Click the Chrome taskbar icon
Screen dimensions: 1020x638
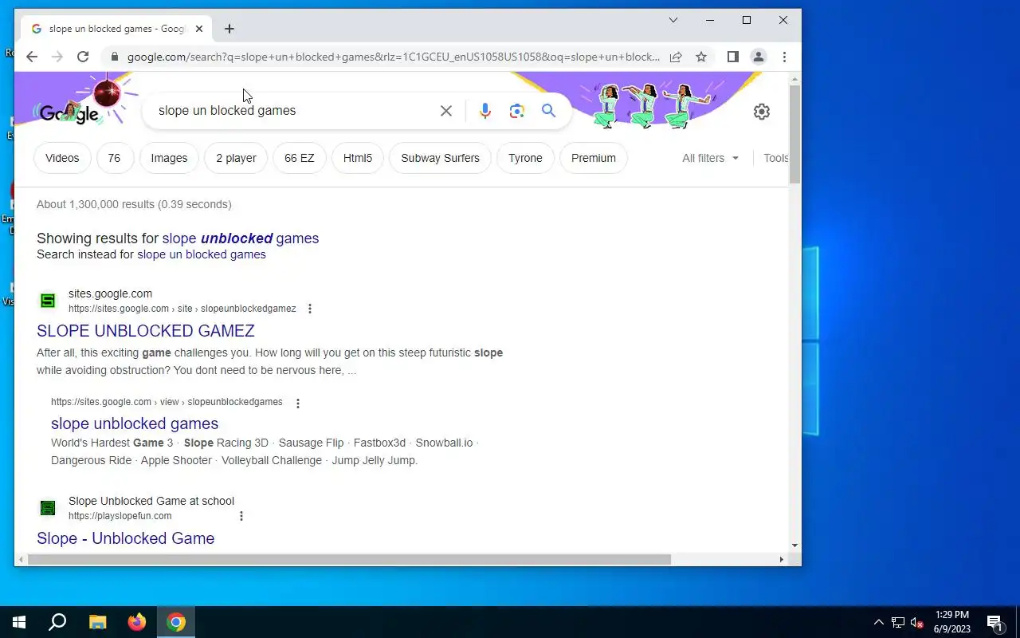coord(176,622)
